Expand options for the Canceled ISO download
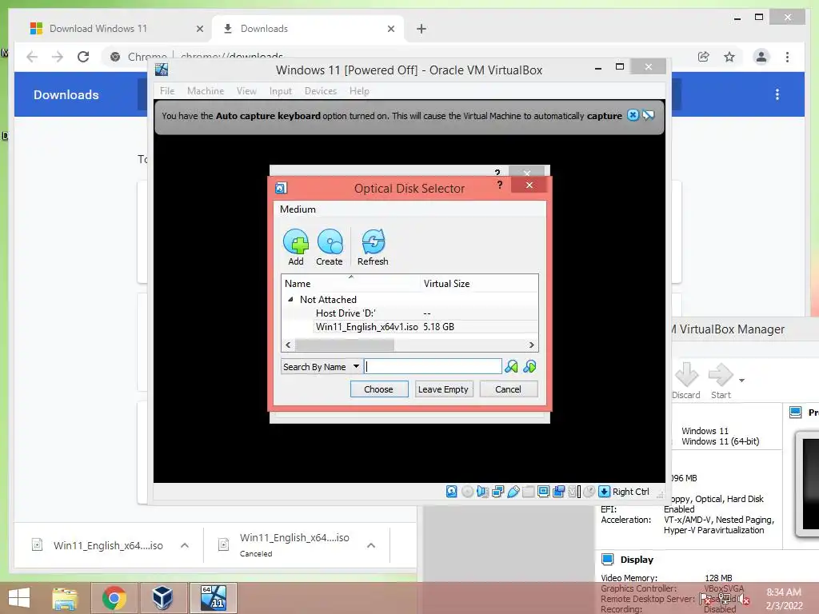The width and height of the screenshot is (819, 614). click(x=371, y=545)
